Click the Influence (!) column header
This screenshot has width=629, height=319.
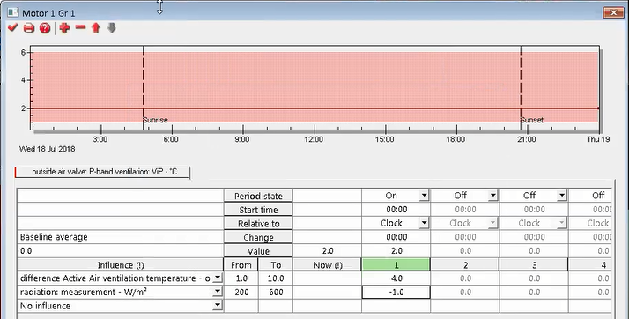coord(121,265)
